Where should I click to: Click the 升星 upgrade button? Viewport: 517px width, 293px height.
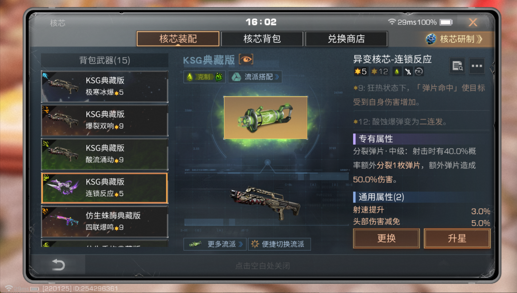(457, 238)
